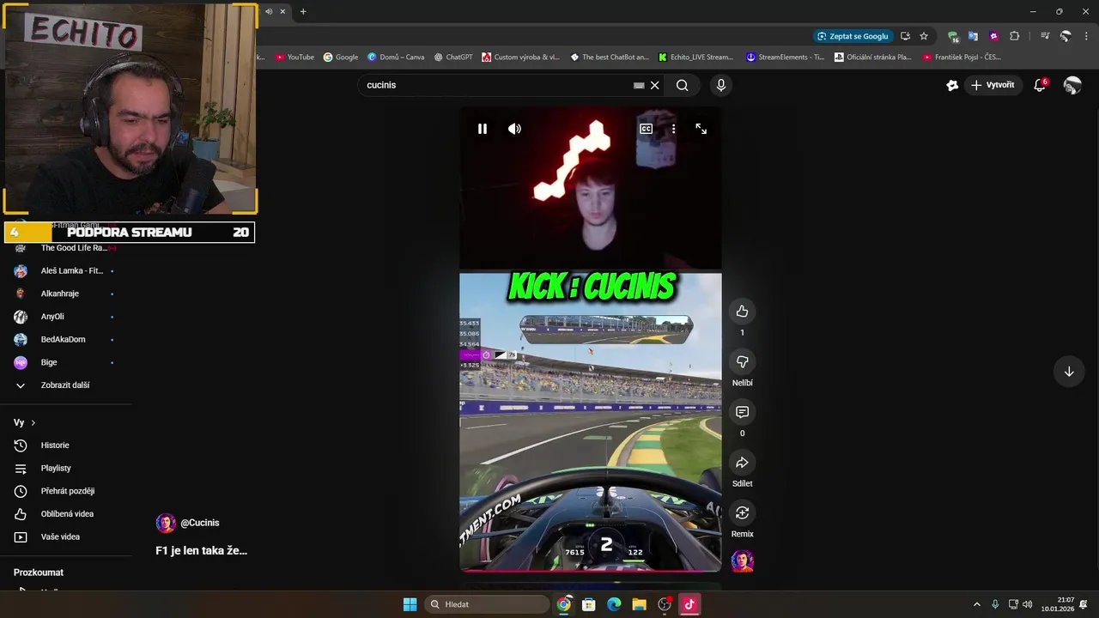Open Oblíbená videa in the sidebar

pyautogui.click(x=66, y=514)
